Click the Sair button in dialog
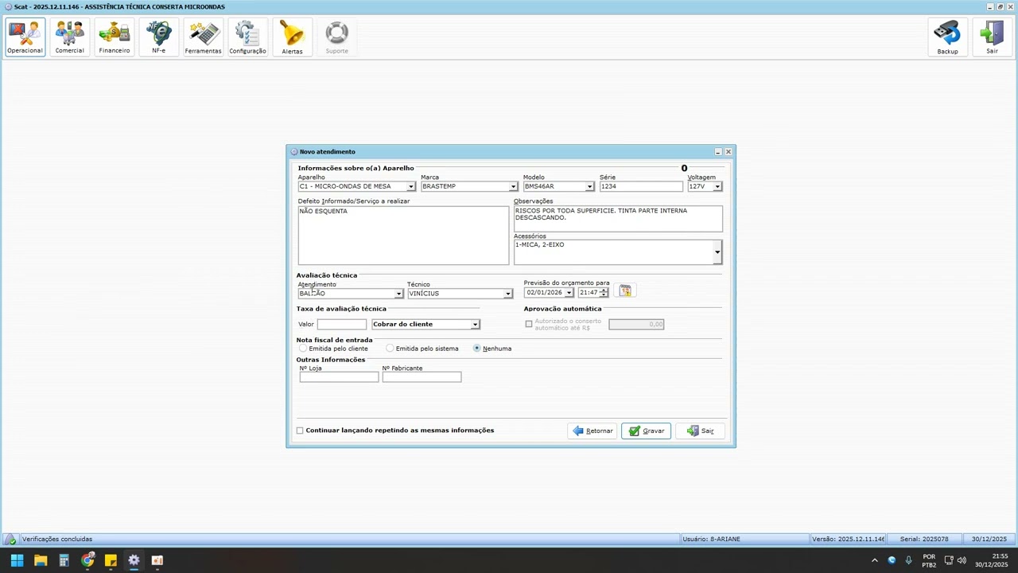The image size is (1018, 573). point(700,431)
